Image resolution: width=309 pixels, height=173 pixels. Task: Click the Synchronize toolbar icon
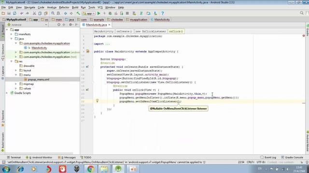15,13
